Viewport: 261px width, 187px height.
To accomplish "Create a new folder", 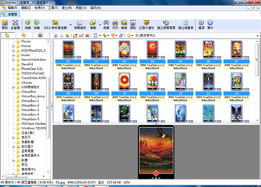I will coord(75,35).
